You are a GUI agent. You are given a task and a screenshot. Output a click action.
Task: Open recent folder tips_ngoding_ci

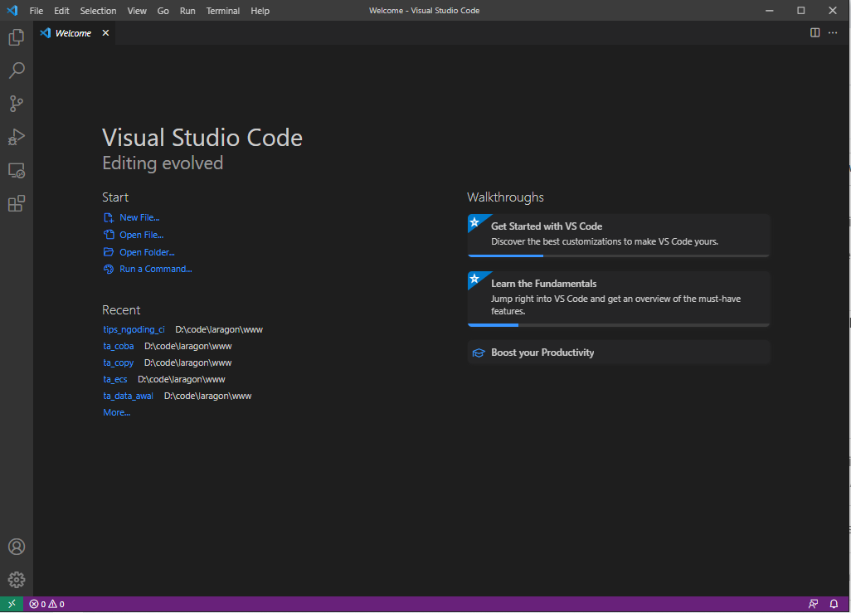134,329
